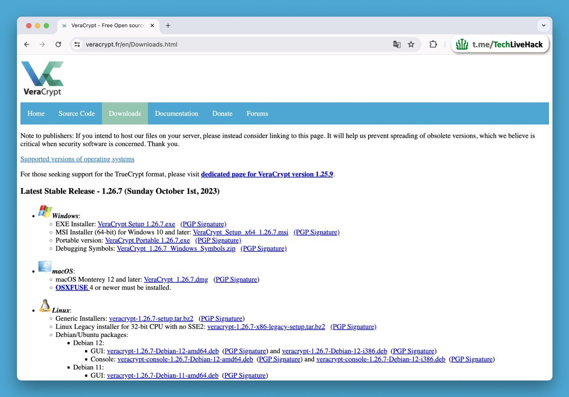Download VeraCrypt Setup 1.26.7.exe

(136, 224)
